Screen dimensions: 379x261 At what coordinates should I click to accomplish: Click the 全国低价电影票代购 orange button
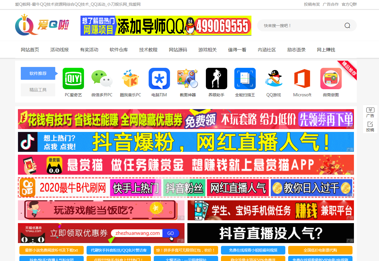[320, 250]
